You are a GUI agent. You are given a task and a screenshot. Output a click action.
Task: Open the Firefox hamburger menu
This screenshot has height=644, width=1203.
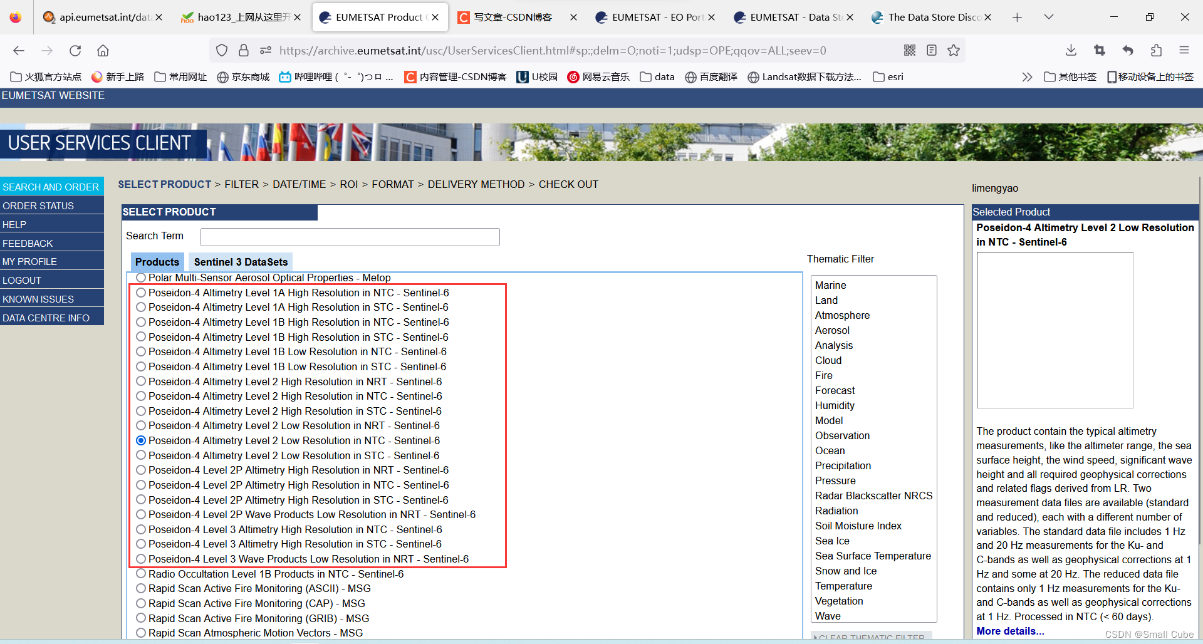[1184, 50]
